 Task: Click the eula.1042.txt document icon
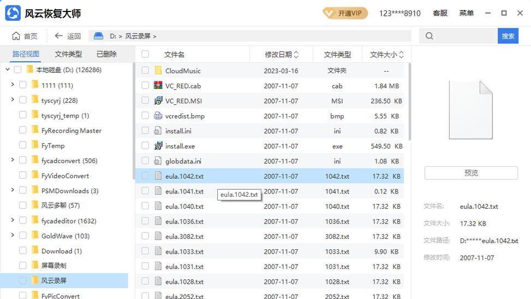(x=158, y=176)
